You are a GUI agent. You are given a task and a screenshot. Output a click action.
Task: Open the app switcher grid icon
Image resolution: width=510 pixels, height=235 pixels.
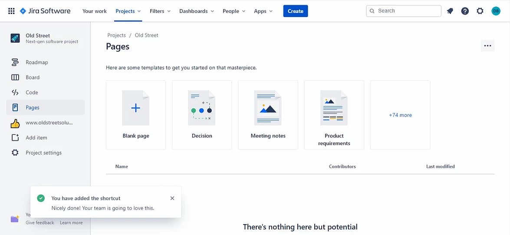pyautogui.click(x=11, y=11)
